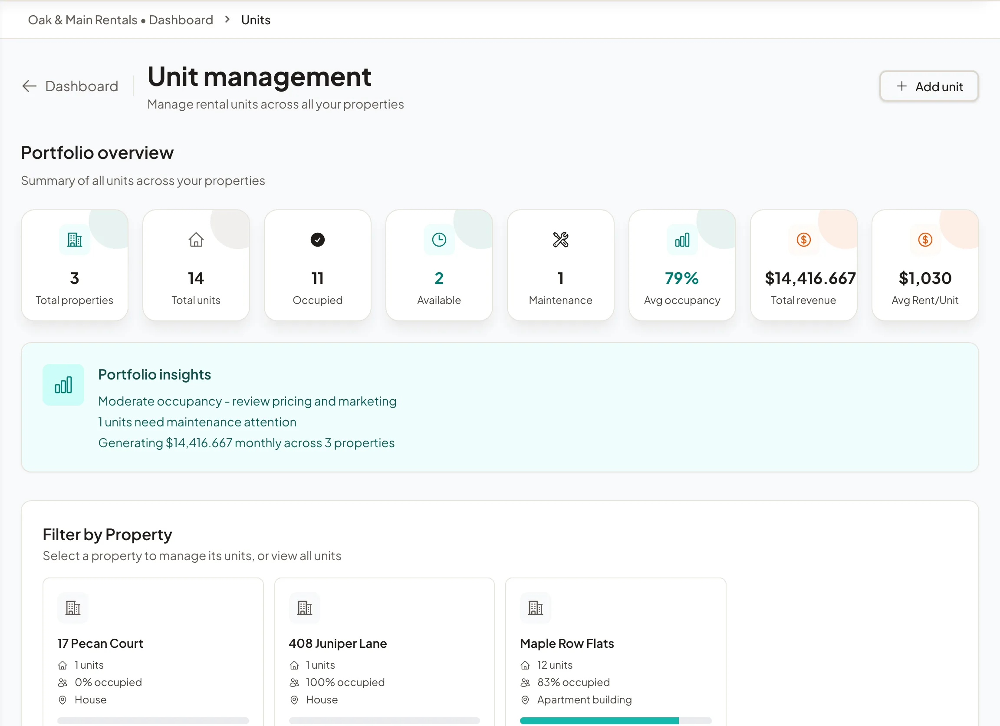The width and height of the screenshot is (1000, 726).
Task: Go back via the Dashboard arrow link
Action: (71, 86)
